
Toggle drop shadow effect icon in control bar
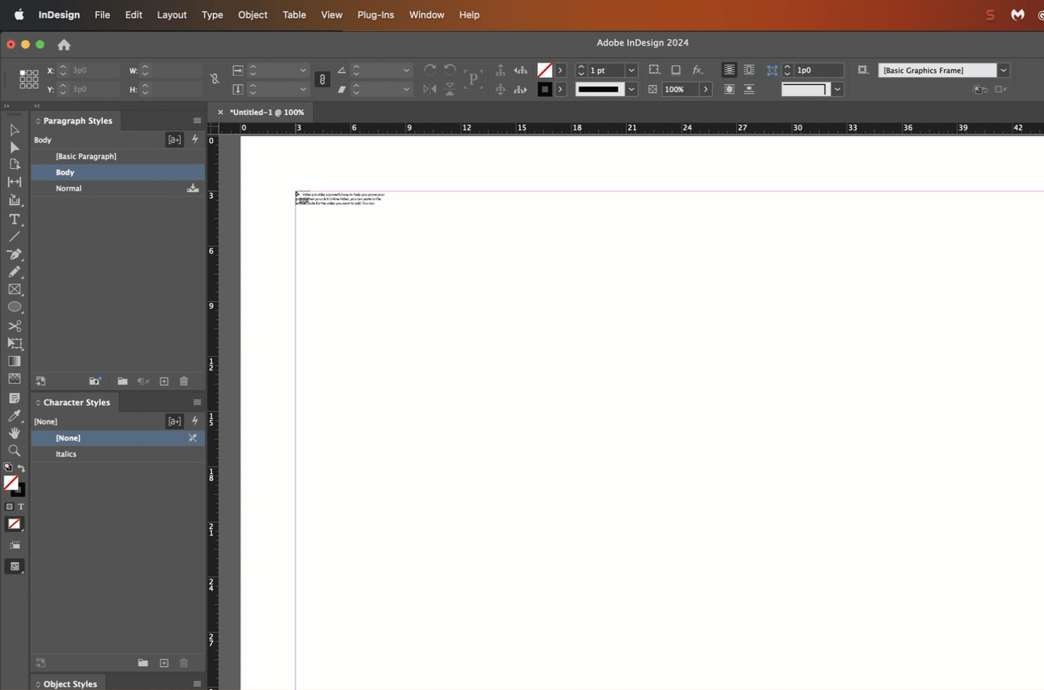pos(676,70)
